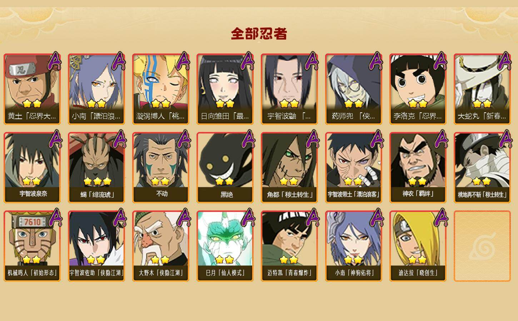Open the 巳月「仙人模式」 card
The image size is (518, 321).
(x=225, y=246)
